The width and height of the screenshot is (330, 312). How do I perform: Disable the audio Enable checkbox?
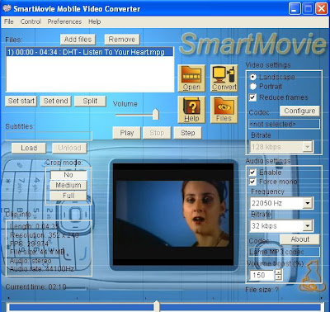point(252,173)
